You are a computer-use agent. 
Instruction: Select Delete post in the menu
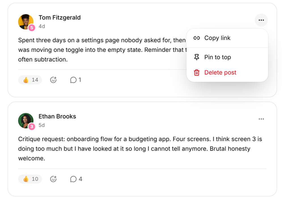tap(227, 73)
